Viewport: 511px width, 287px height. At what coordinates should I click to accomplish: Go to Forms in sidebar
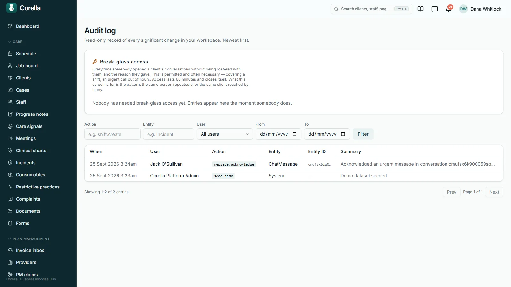(22, 223)
